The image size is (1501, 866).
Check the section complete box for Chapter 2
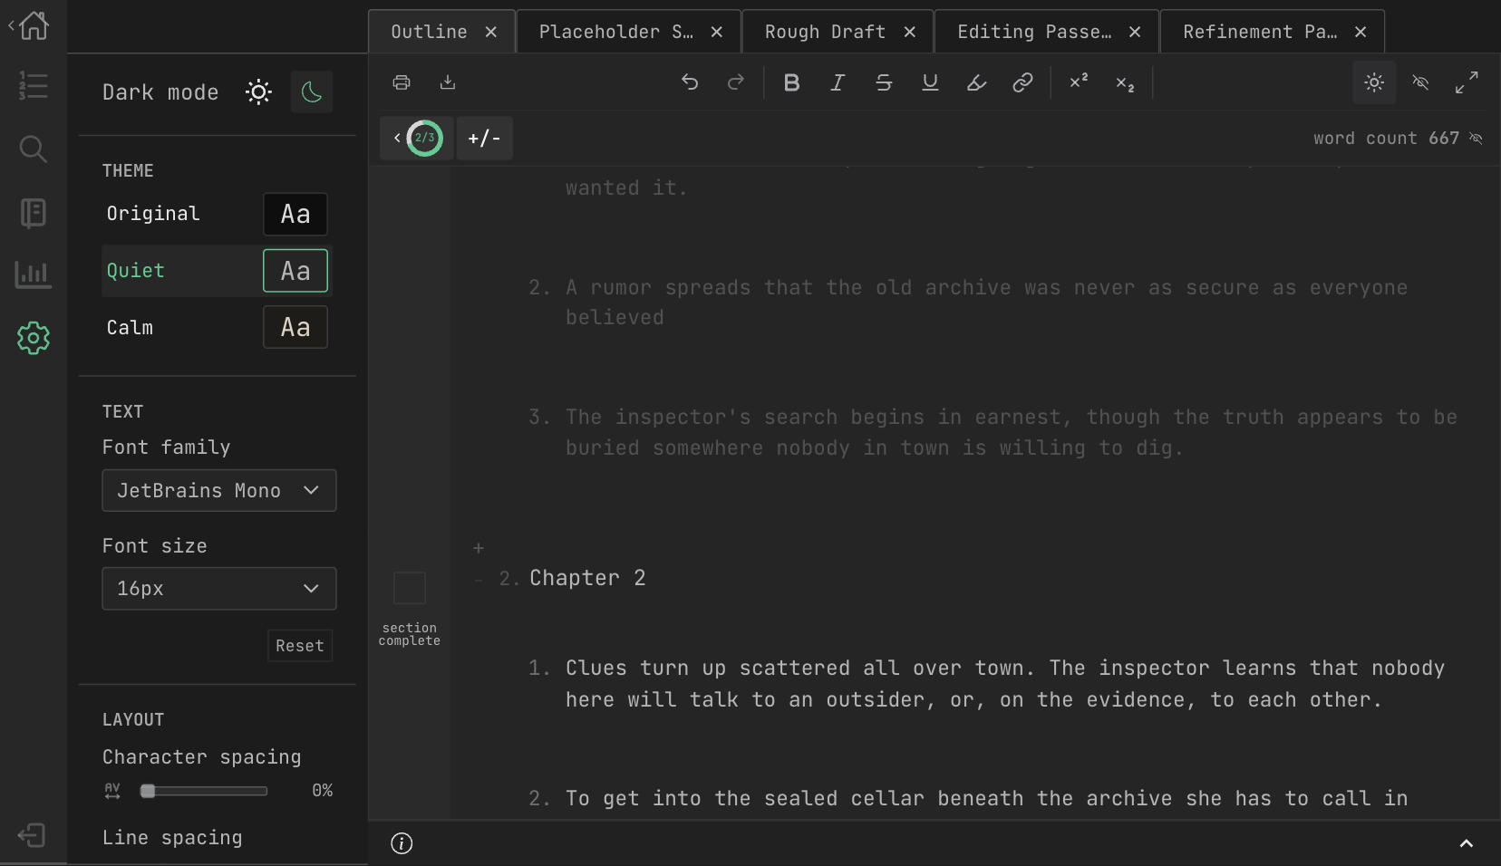(410, 588)
